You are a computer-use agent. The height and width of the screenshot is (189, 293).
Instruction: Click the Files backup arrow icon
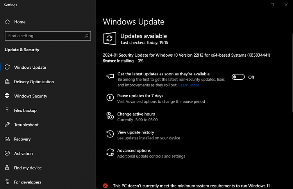coord(7,111)
